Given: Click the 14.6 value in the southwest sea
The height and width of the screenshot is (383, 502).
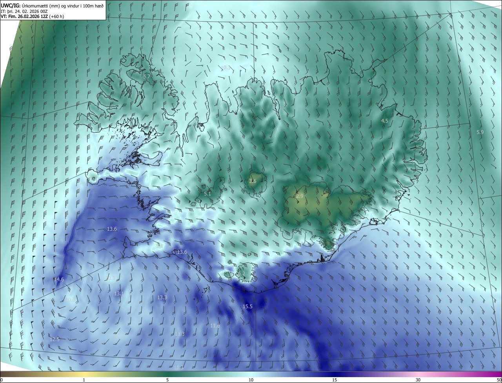Looking at the screenshot, I should click(59, 279).
